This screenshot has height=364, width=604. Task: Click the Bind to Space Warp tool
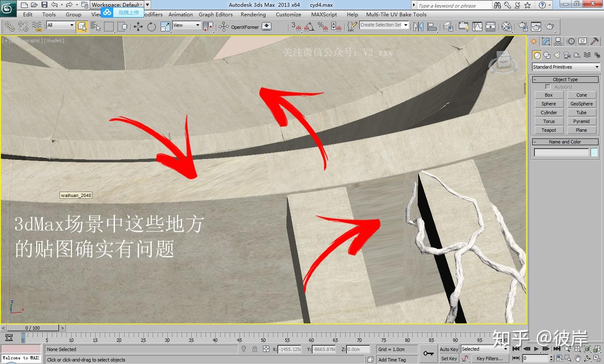(37, 27)
